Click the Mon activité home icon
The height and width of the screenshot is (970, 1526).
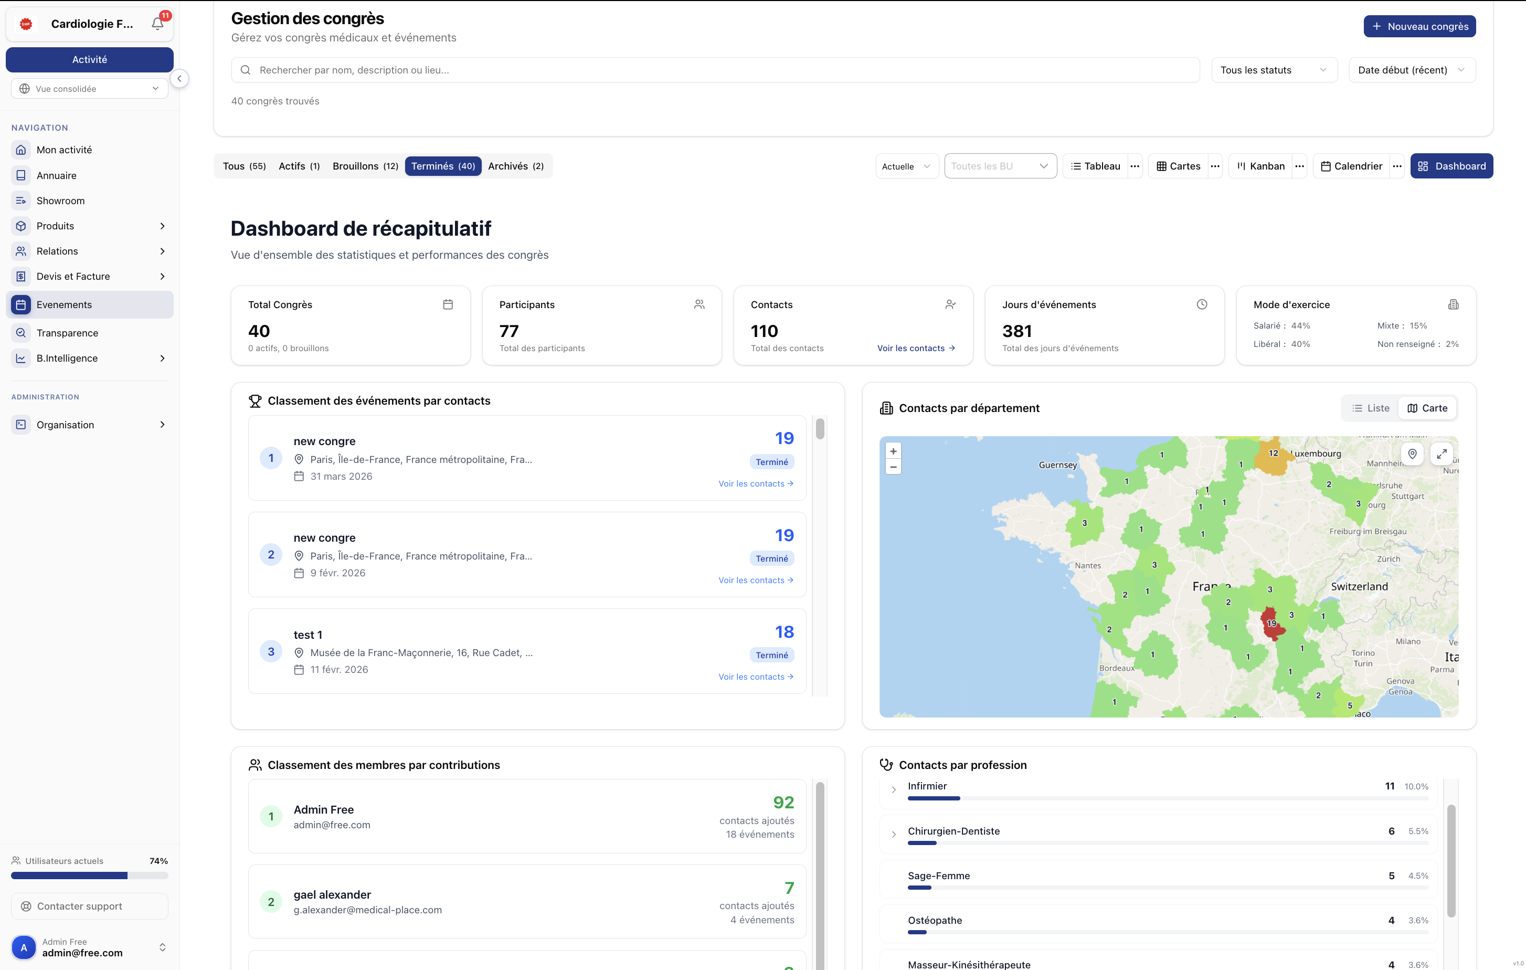(x=21, y=150)
